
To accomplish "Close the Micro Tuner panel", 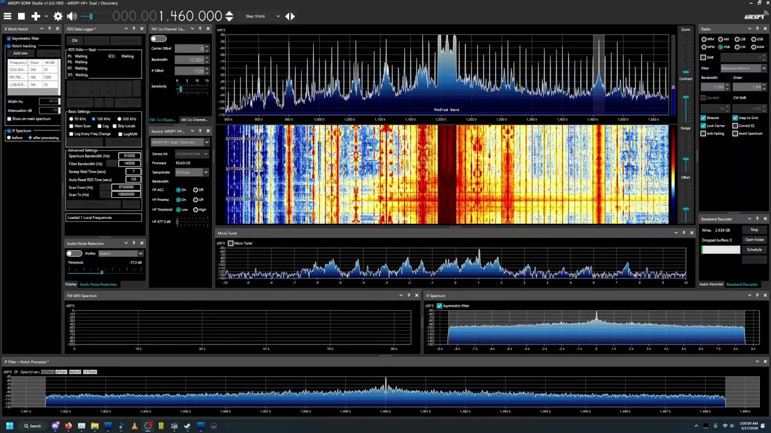I will (691, 233).
